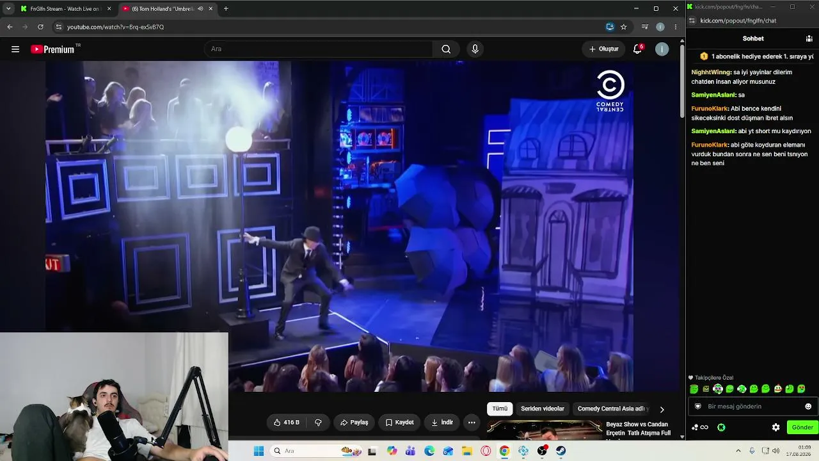The width and height of the screenshot is (819, 461).
Task: Click the Install app icon in the address bar
Action: click(x=610, y=27)
